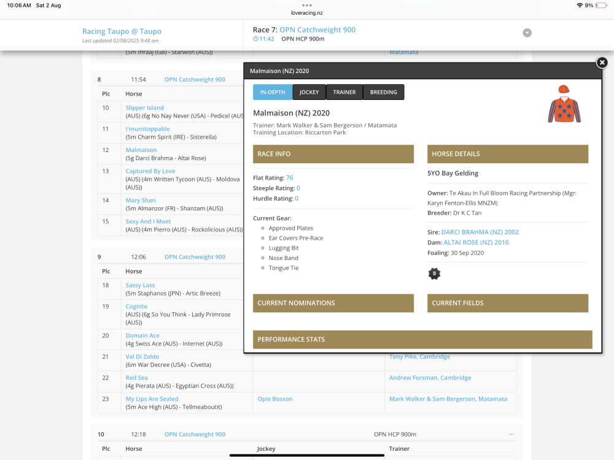Switch to the Trainer tab
The image size is (614, 460).
344,92
